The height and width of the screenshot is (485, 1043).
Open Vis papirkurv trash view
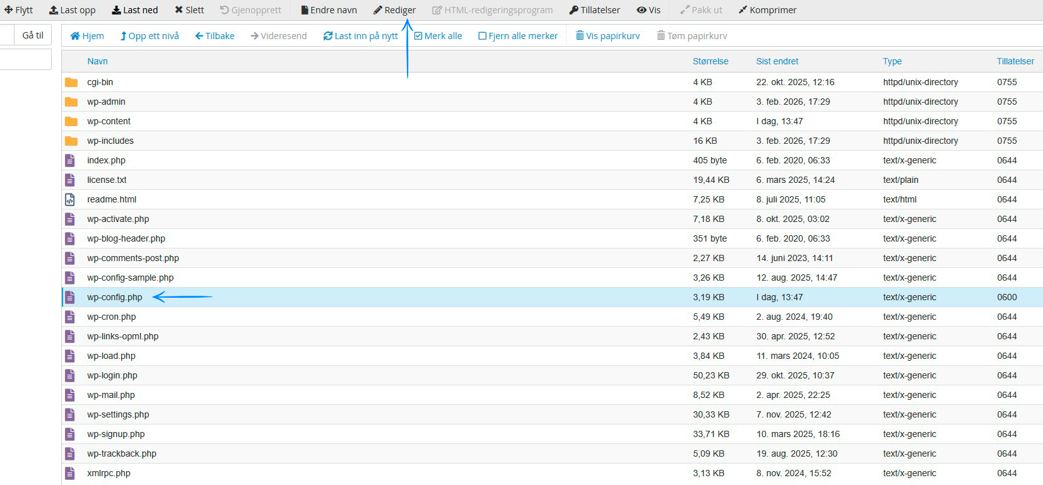[608, 36]
